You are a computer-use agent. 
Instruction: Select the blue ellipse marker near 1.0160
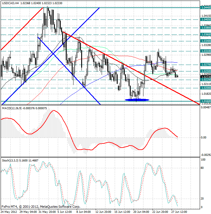(137, 100)
